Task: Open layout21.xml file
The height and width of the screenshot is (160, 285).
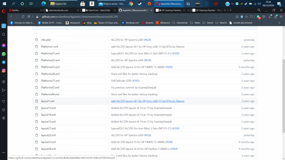Action: pos(48,128)
